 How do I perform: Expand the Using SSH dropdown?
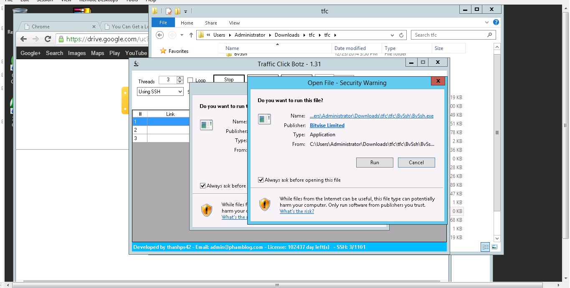coord(180,92)
